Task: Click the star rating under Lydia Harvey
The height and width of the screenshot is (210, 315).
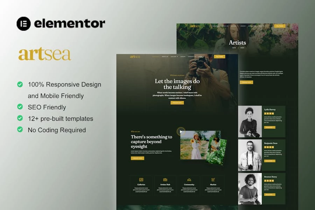Action: pyautogui.click(x=269, y=113)
